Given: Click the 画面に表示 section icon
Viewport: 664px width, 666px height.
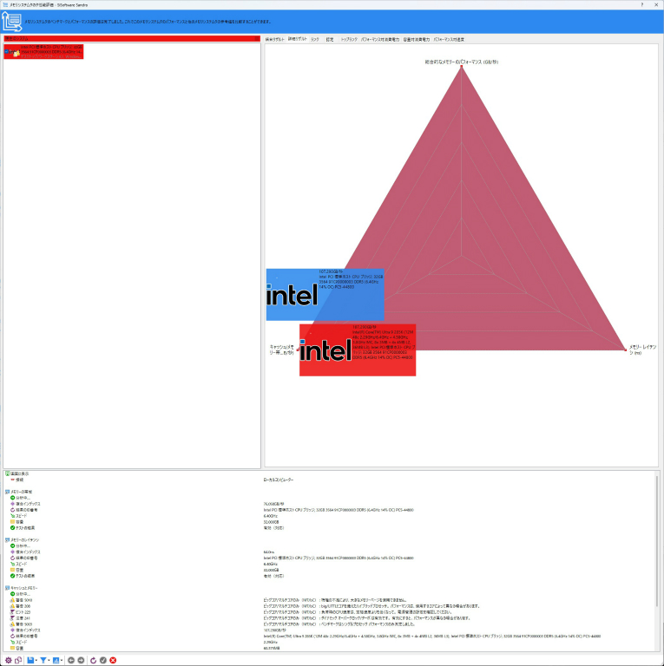Looking at the screenshot, I should pyautogui.click(x=7, y=473).
